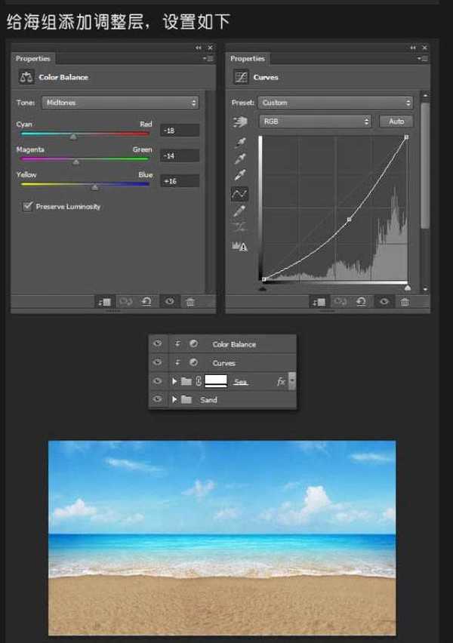
Task: Delete the Color Balance adjustment layer
Action: click(190, 302)
